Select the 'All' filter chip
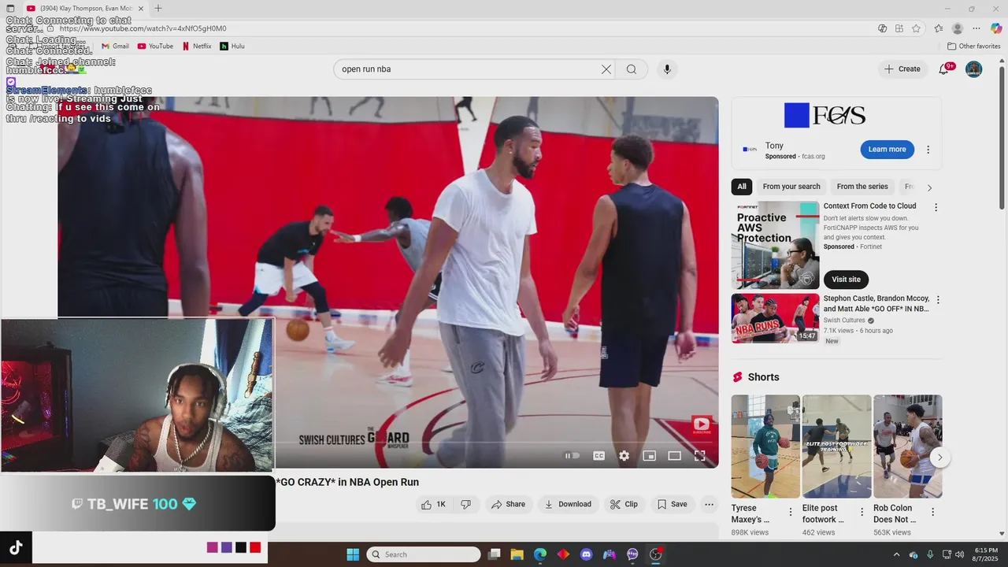The height and width of the screenshot is (567, 1008). click(742, 187)
